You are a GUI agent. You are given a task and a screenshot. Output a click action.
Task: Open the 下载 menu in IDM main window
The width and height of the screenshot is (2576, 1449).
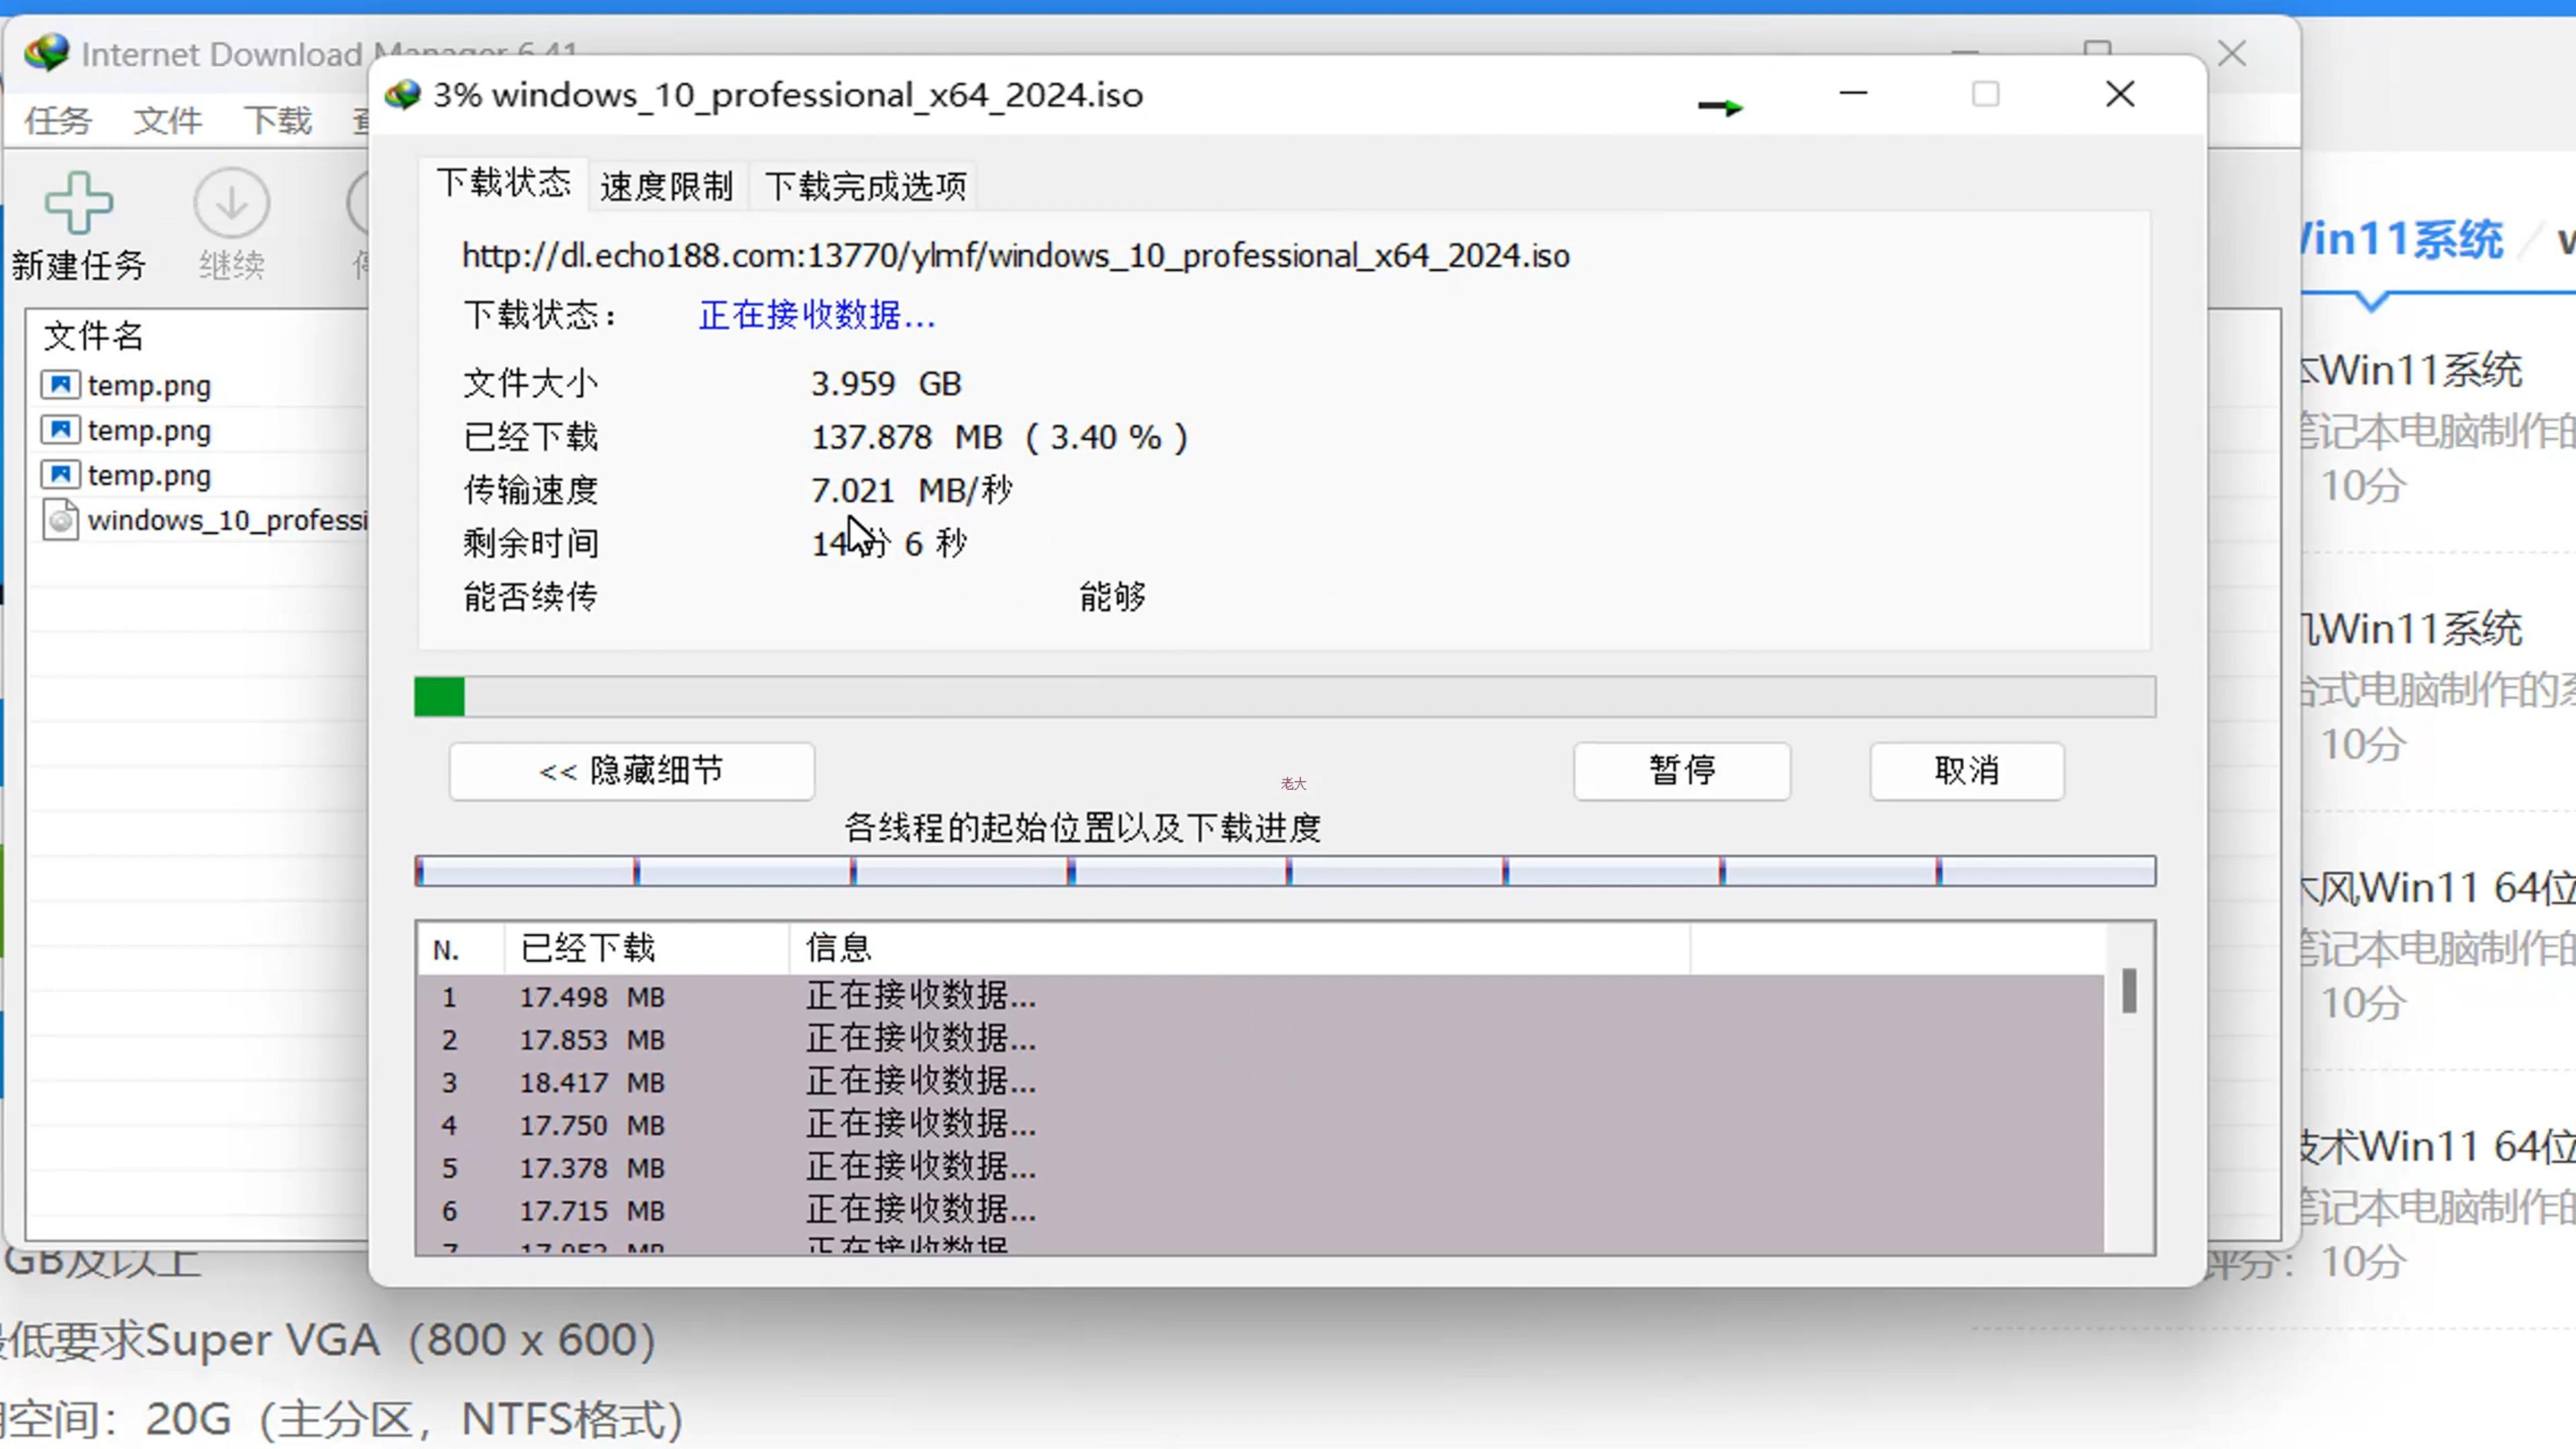278,121
